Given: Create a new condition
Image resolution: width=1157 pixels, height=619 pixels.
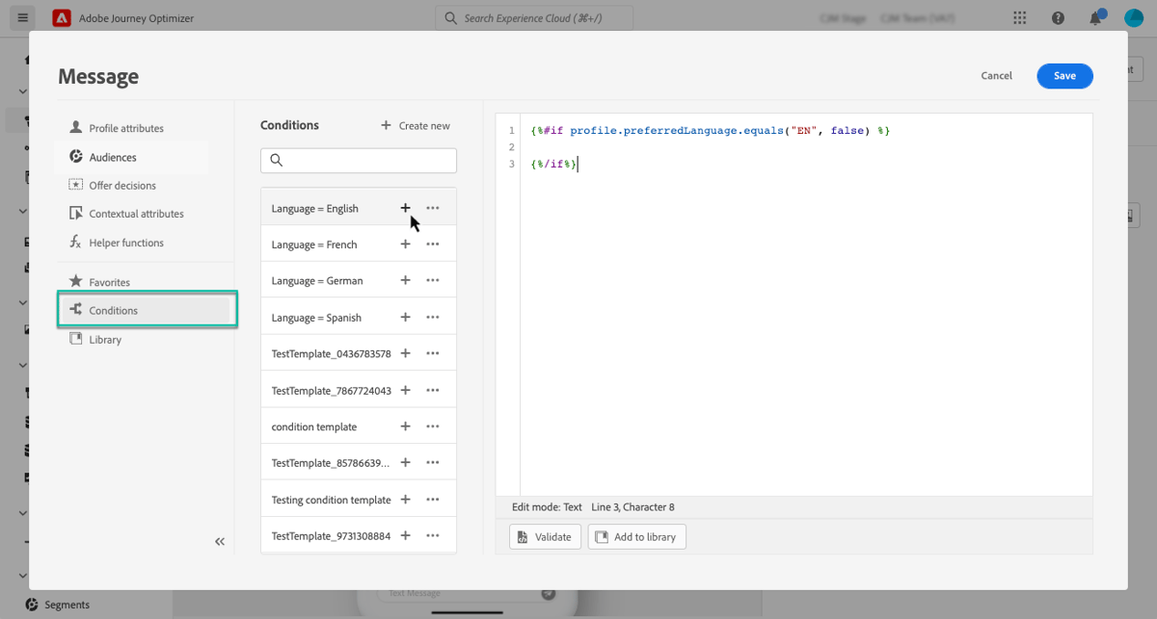Looking at the screenshot, I should point(415,125).
